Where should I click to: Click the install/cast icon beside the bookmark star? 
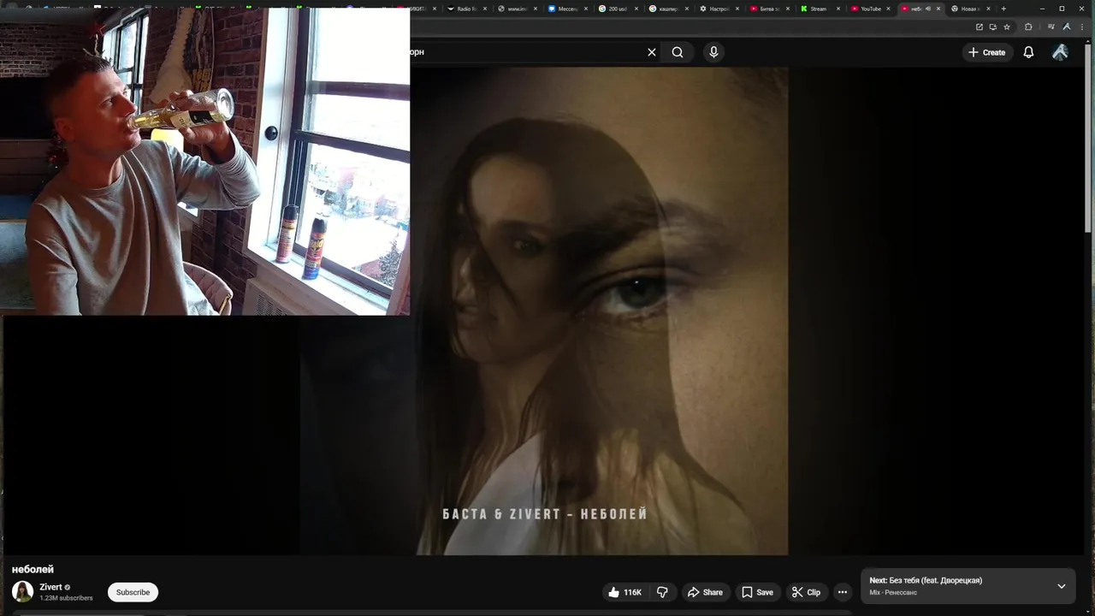[x=993, y=27]
